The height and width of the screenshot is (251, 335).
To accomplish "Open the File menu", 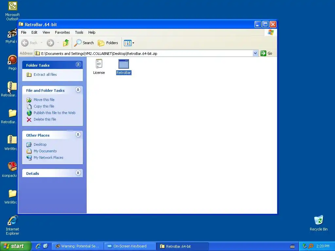I will pos(24,32).
